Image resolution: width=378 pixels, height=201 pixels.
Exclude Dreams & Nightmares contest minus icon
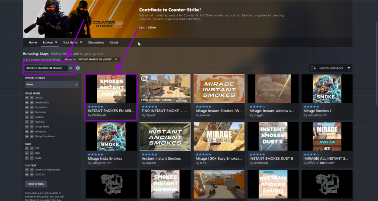point(32,170)
